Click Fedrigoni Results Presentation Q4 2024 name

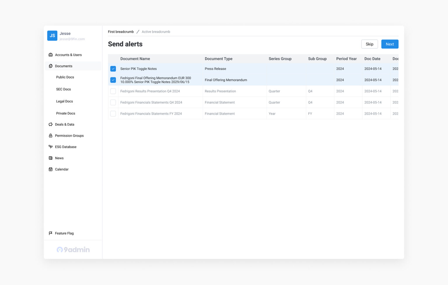[150, 91]
